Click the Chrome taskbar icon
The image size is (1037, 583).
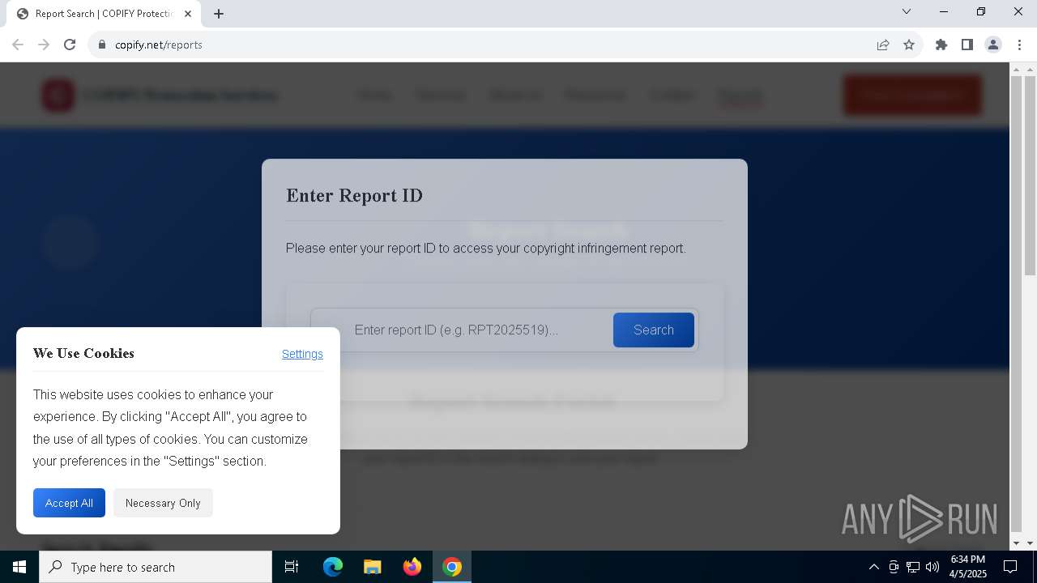click(x=452, y=567)
